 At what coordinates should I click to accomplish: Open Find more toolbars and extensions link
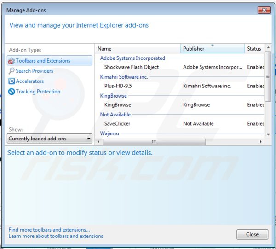49,230
